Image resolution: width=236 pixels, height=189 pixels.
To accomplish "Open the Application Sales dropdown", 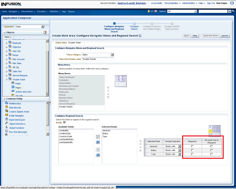I will point(42,27).
